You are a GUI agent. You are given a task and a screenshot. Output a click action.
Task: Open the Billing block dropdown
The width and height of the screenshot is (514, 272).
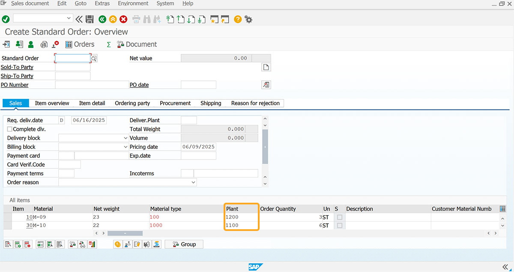click(126, 147)
